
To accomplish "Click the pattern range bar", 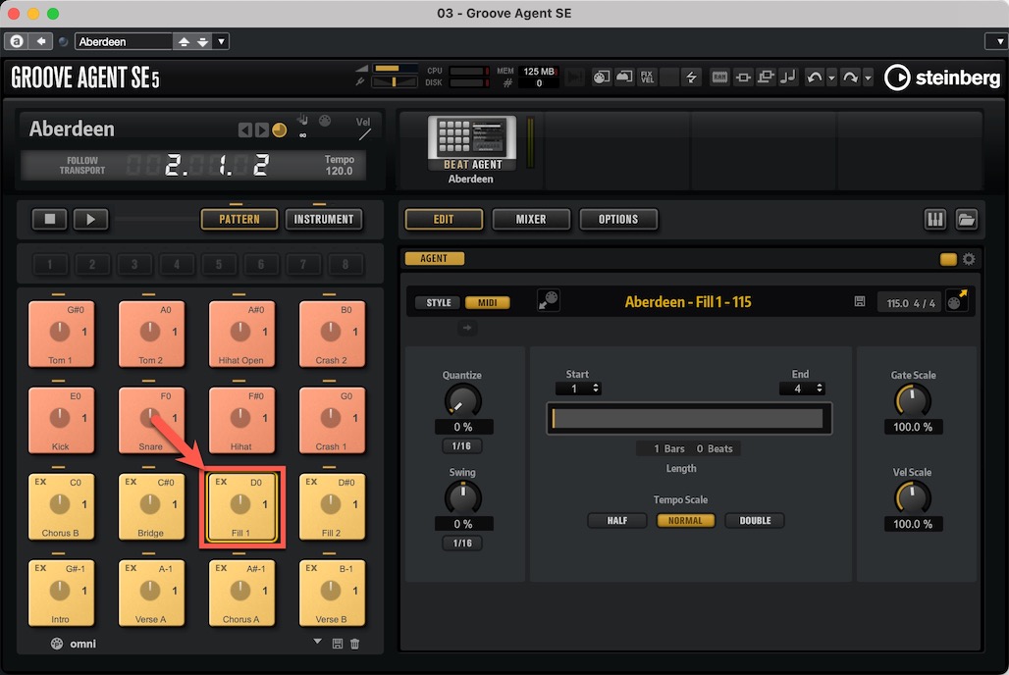I will point(689,419).
